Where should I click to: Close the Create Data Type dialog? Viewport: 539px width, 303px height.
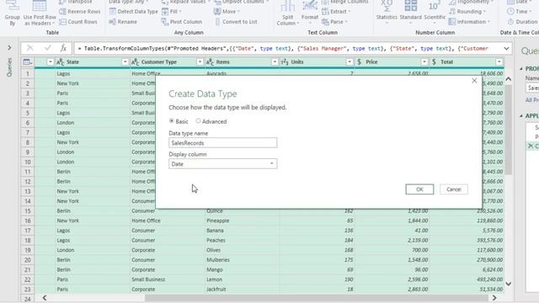474,81
